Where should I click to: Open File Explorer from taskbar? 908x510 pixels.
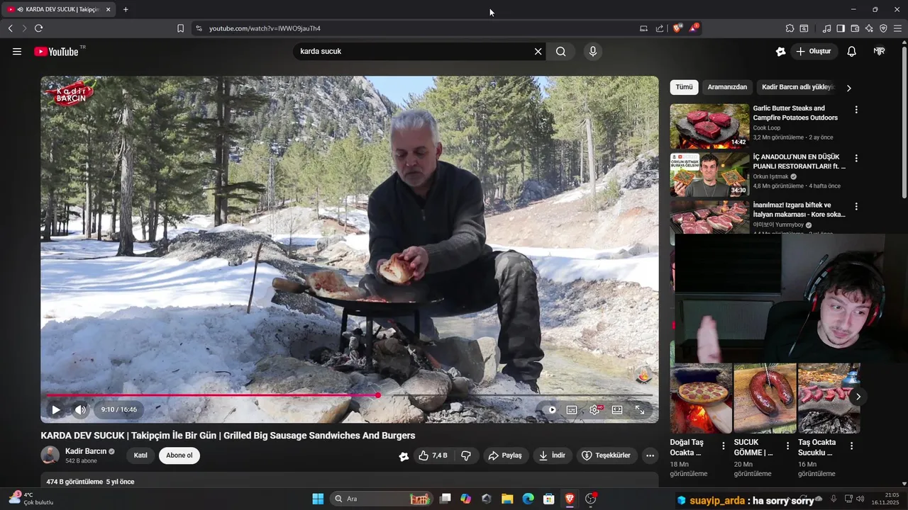click(507, 499)
